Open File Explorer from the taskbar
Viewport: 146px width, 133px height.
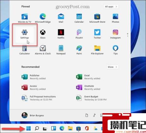pos(70,128)
